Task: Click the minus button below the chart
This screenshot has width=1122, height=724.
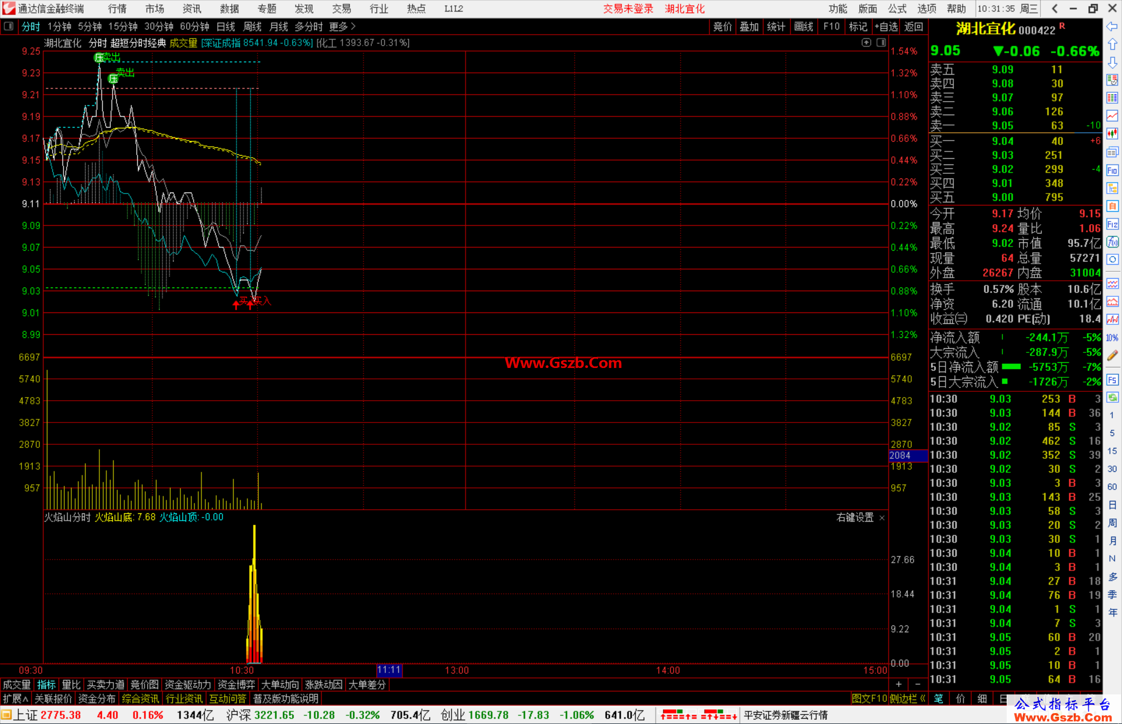Action: pyautogui.click(x=918, y=685)
